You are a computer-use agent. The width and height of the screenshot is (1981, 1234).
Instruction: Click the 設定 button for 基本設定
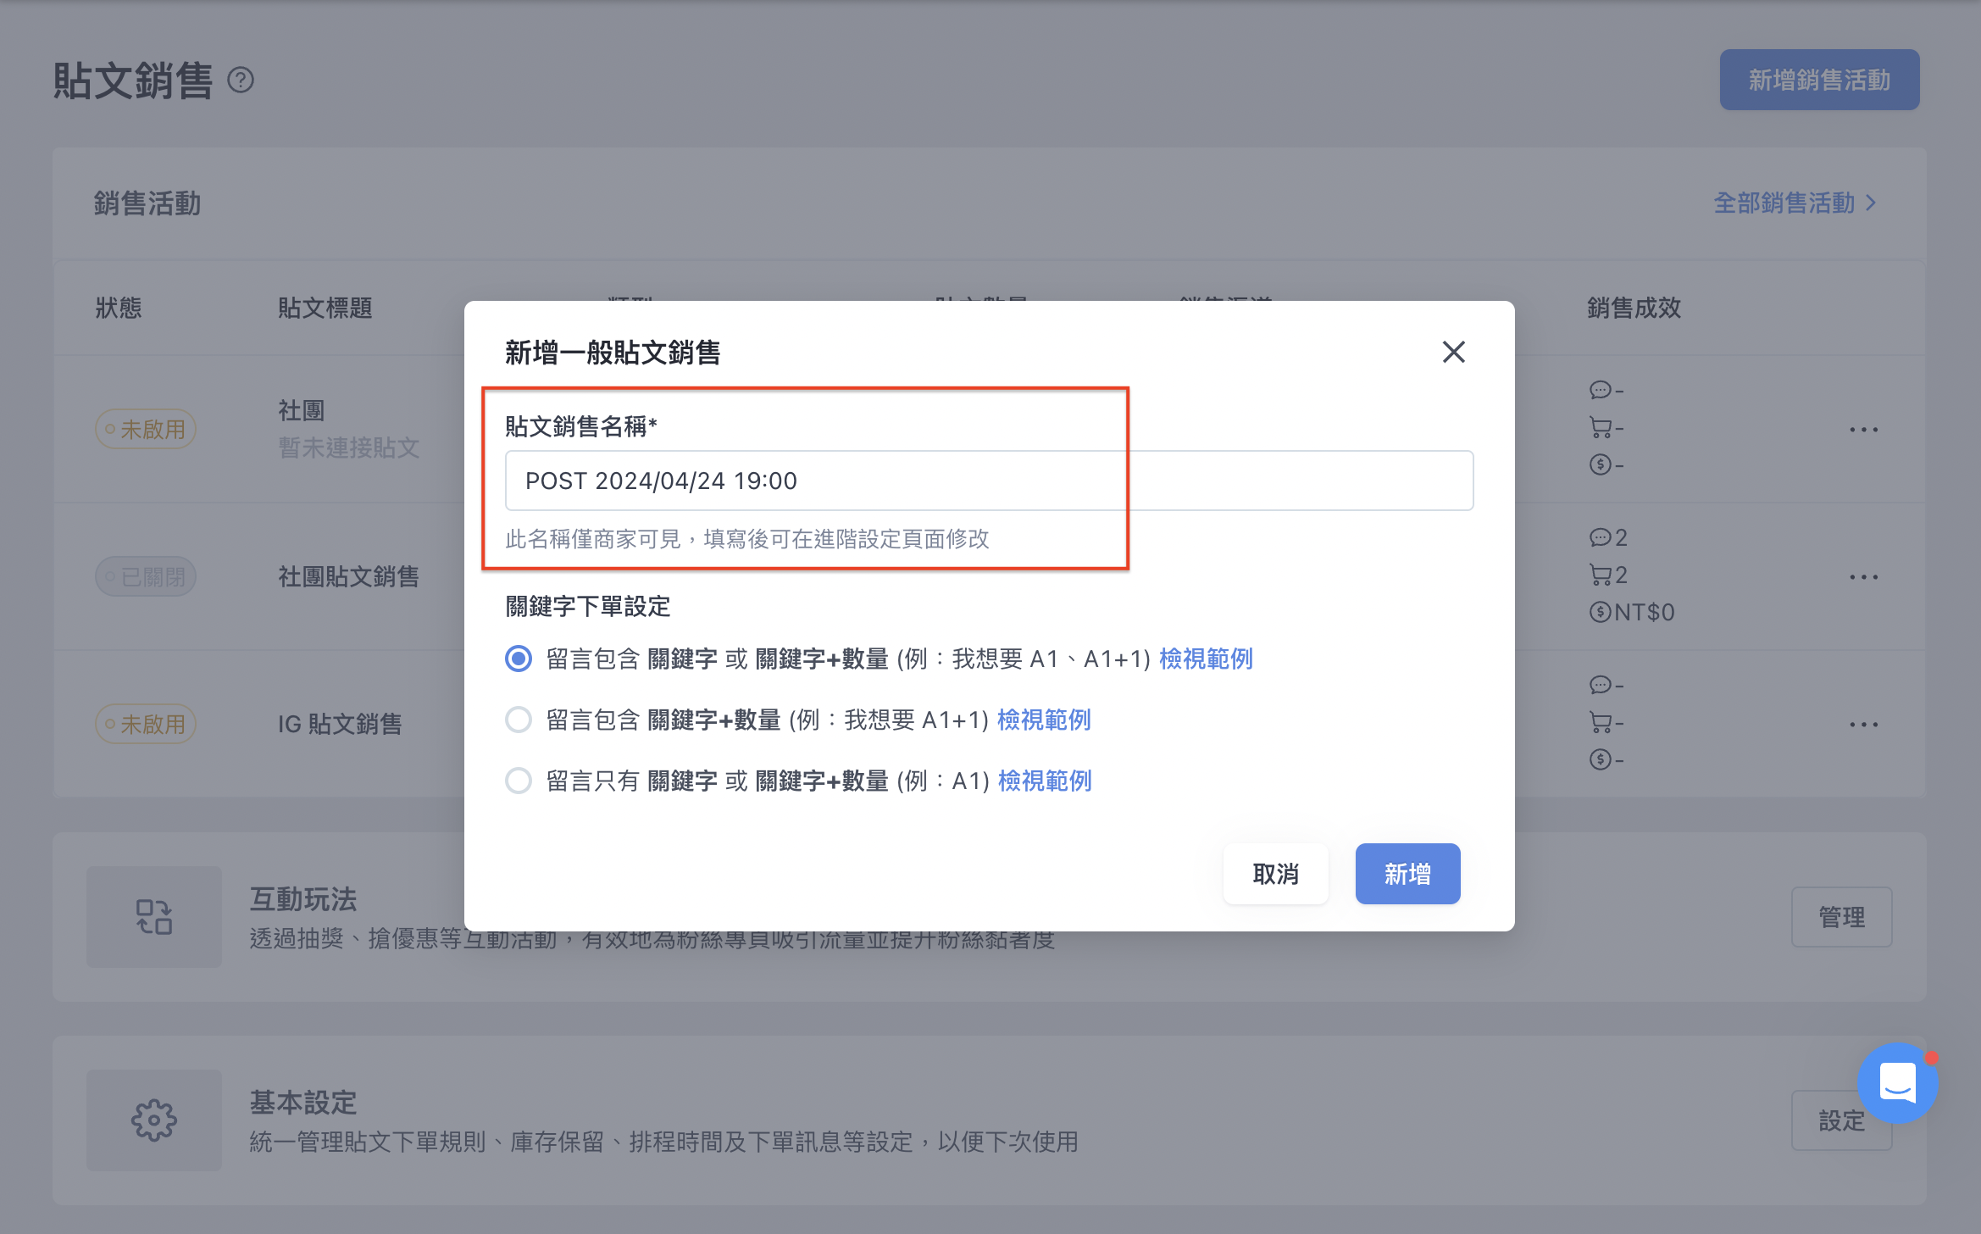pos(1841,1120)
